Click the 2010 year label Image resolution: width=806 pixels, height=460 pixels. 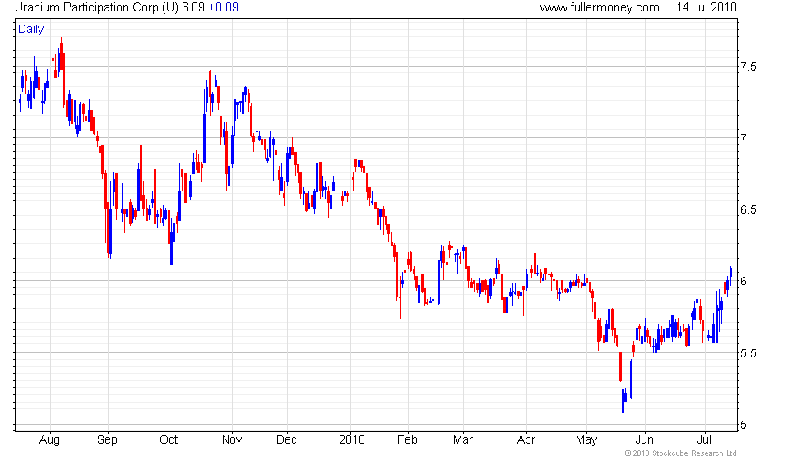click(x=352, y=440)
